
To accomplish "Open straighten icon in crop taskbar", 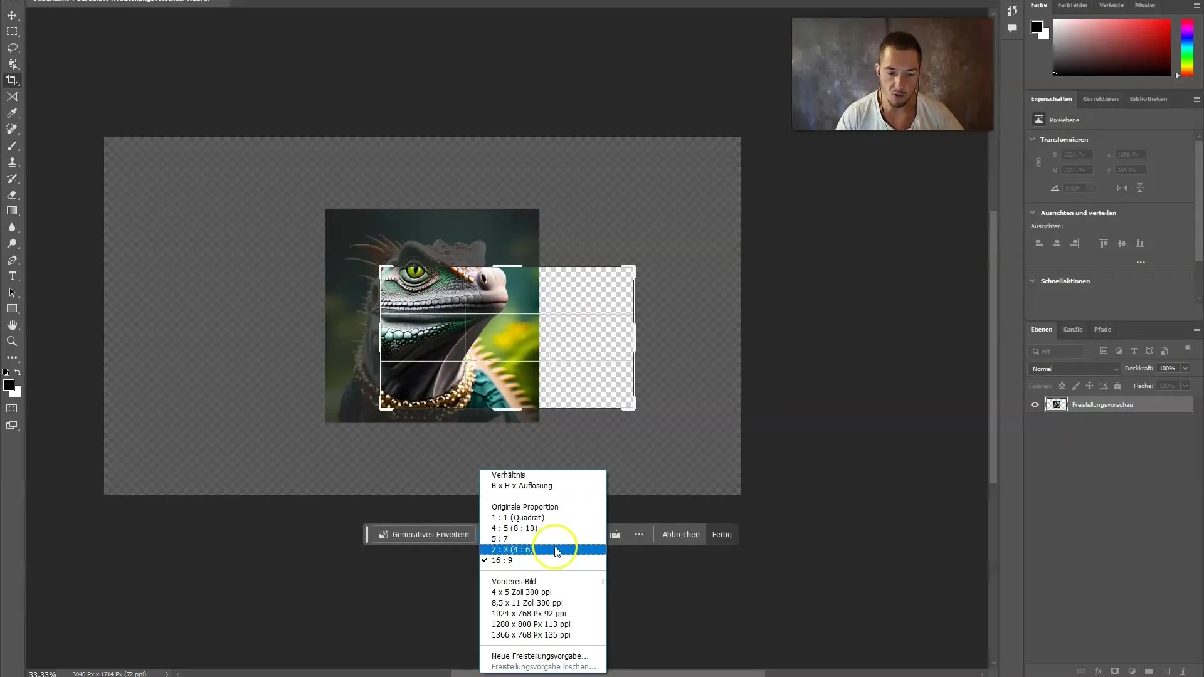I will 615,535.
